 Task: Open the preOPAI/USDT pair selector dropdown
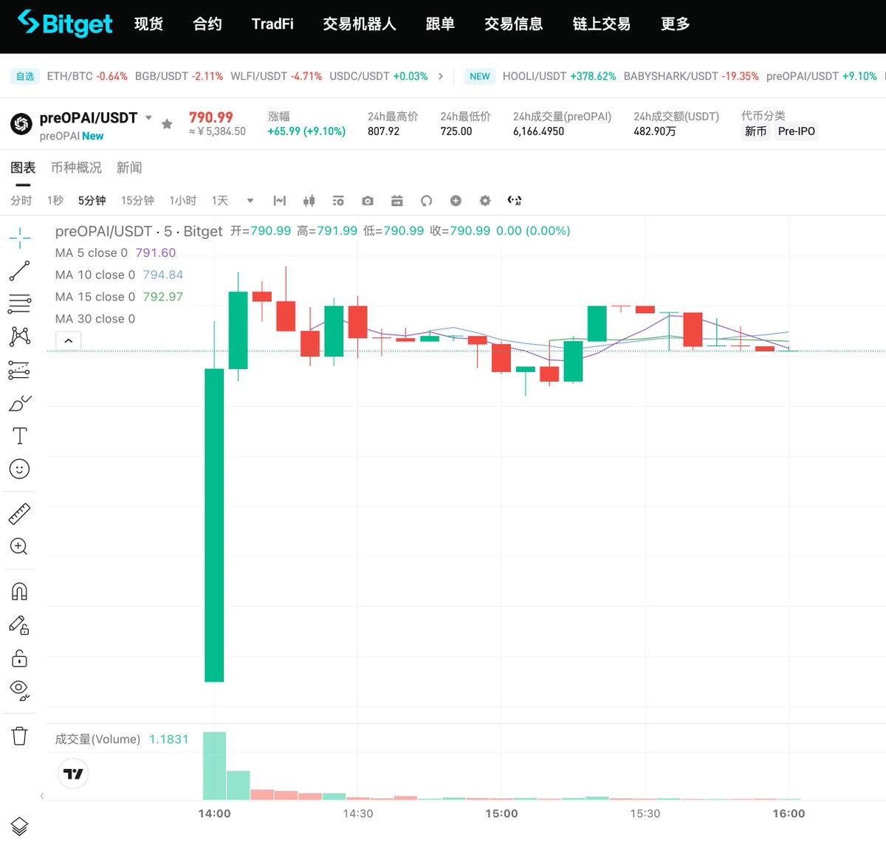tap(148, 117)
